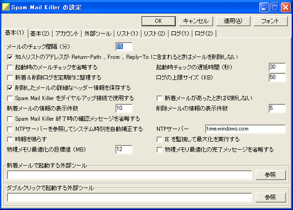
Task: Click the OK button
Action: [158, 21]
